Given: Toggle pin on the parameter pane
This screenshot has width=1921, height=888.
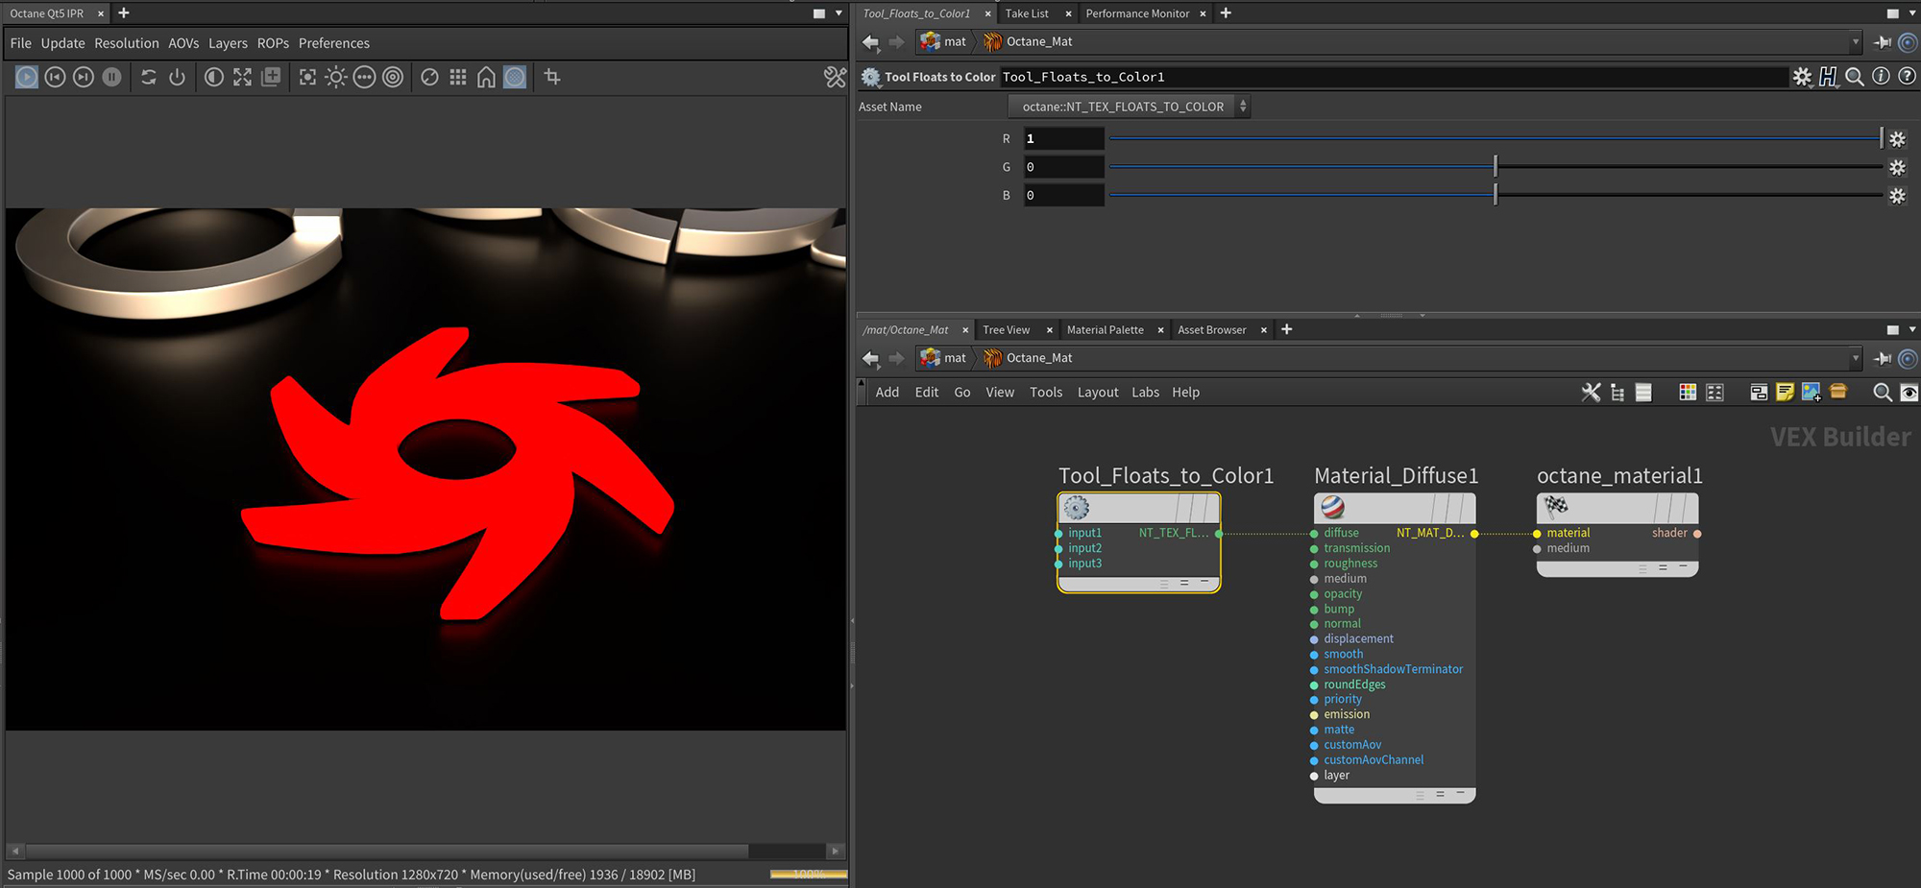Looking at the screenshot, I should tap(1883, 42).
